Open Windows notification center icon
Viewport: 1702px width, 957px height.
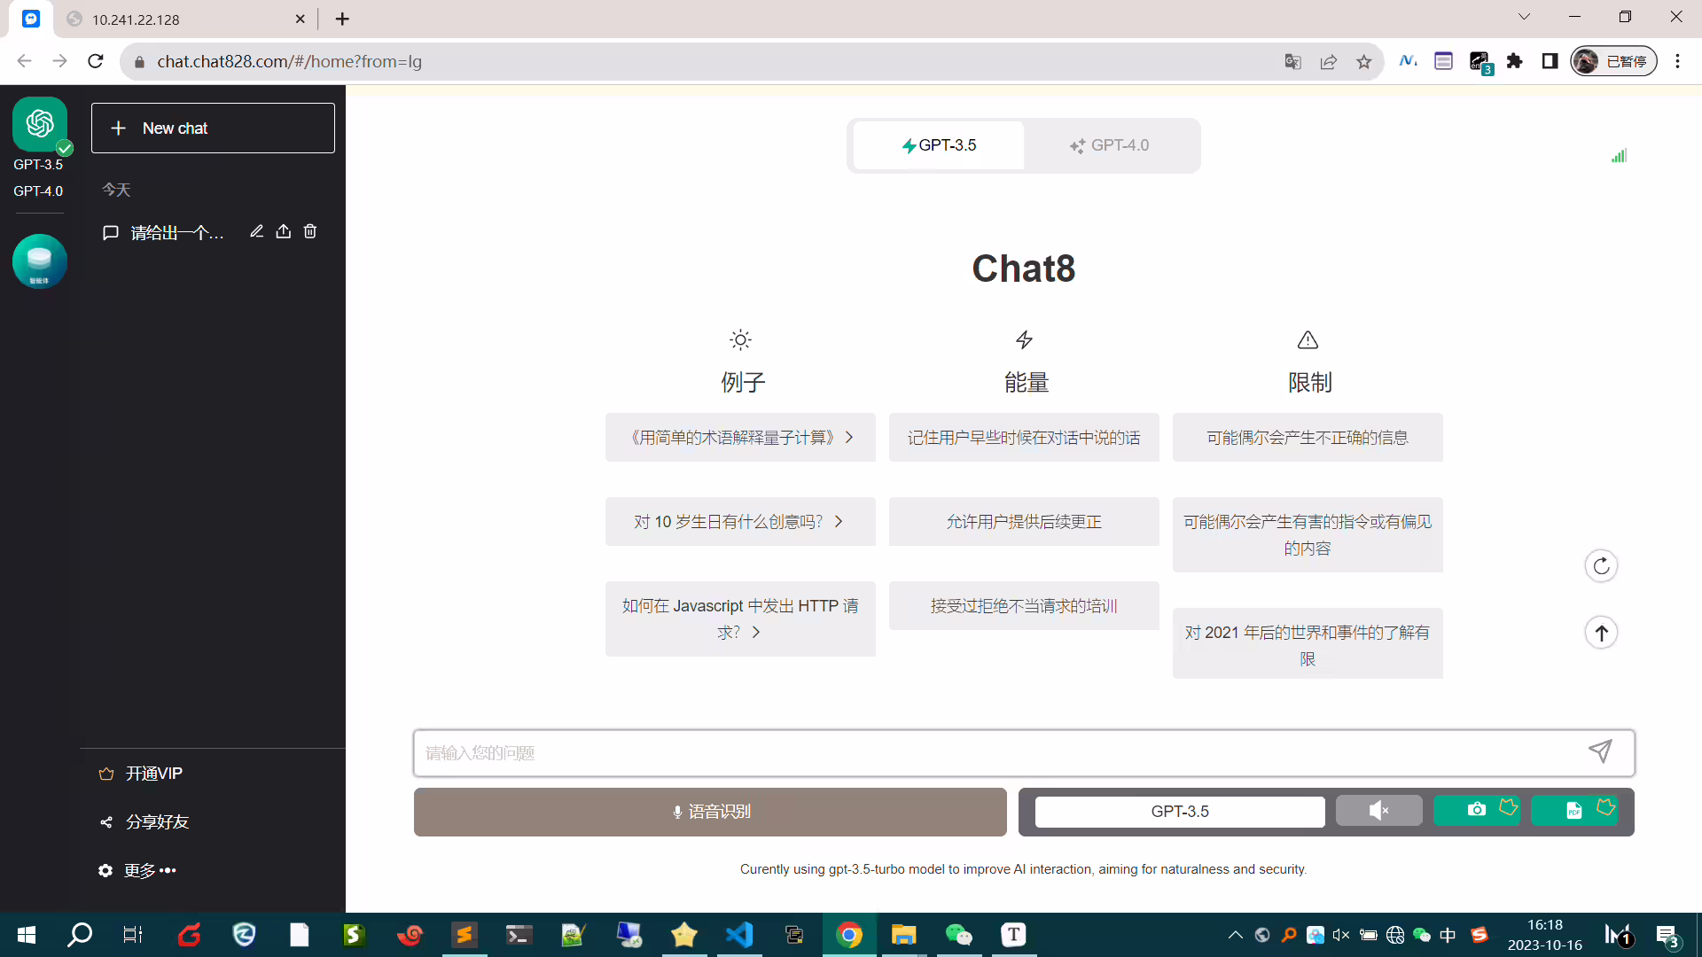click(x=1667, y=936)
